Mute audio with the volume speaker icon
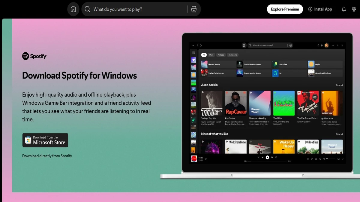Screen dimensions: 360x202 [324, 159]
